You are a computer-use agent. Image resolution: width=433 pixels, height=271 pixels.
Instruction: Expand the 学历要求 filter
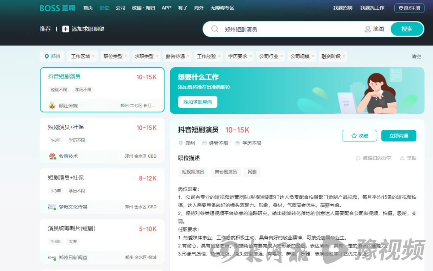[x=240, y=57]
